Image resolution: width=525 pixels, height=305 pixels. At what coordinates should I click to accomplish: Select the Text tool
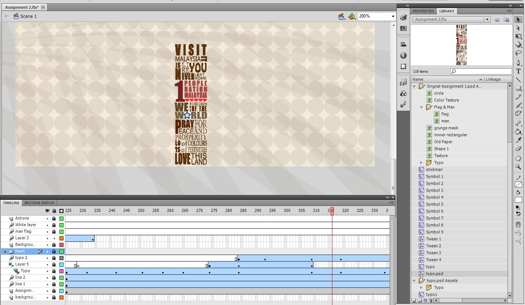point(518,71)
